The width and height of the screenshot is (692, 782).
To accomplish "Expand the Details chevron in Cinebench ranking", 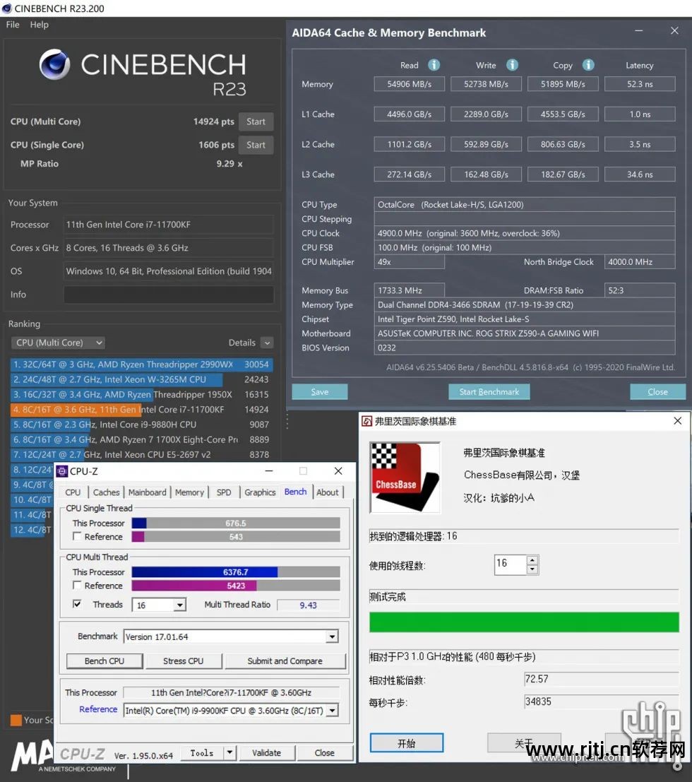I will (267, 343).
